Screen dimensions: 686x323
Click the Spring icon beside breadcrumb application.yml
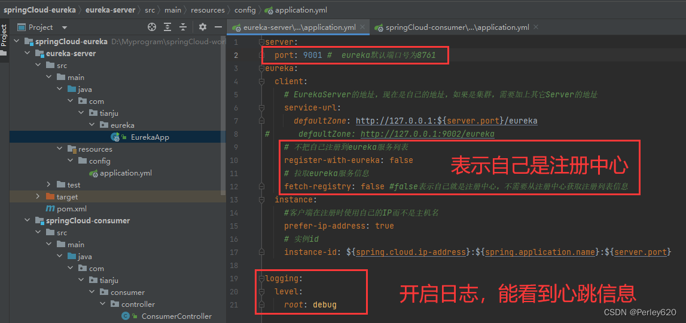[269, 10]
